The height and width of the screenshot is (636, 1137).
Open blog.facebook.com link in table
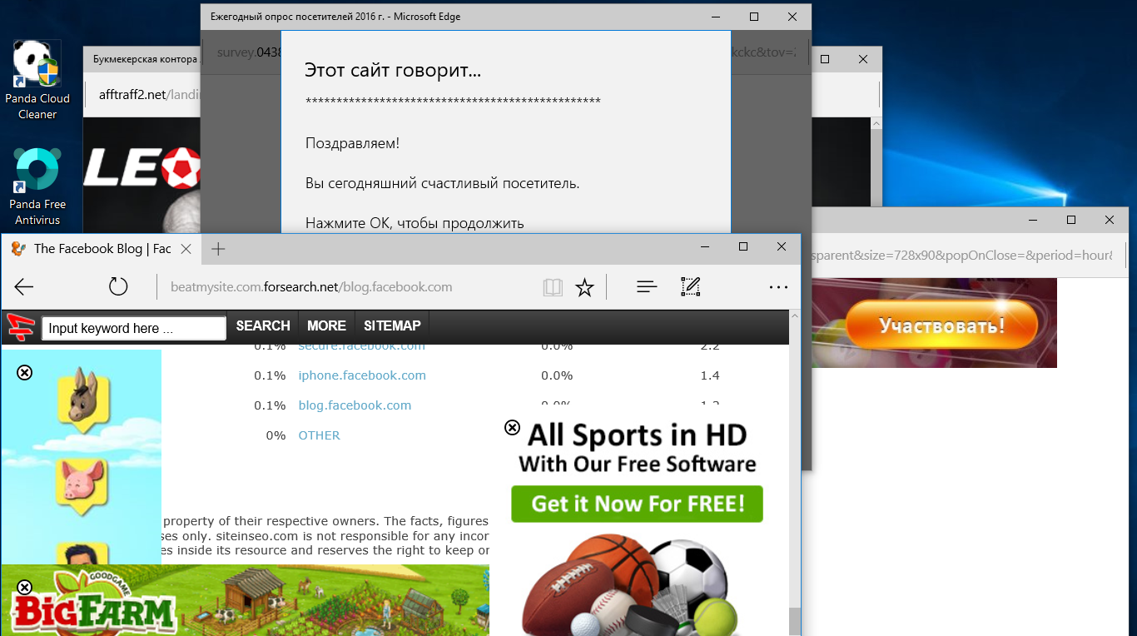pyautogui.click(x=355, y=405)
